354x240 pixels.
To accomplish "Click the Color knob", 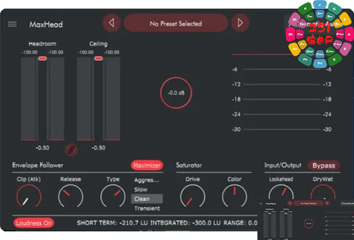I will (x=235, y=196).
